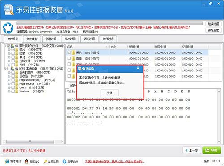Click the Users folder icon
The width and height of the screenshot is (224, 166).
[x=17, y=87]
